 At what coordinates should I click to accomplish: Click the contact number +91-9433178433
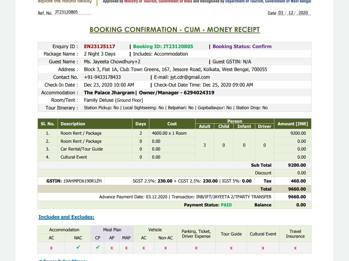[x=102, y=77]
